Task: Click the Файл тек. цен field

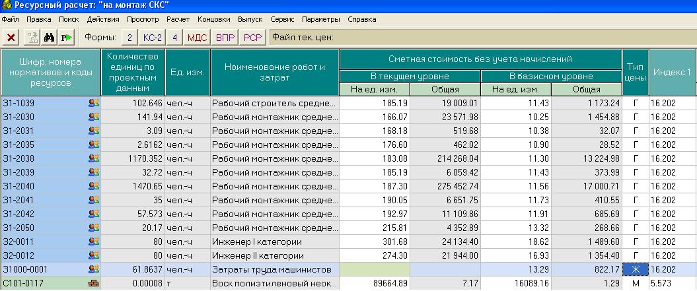Action: [x=483, y=38]
